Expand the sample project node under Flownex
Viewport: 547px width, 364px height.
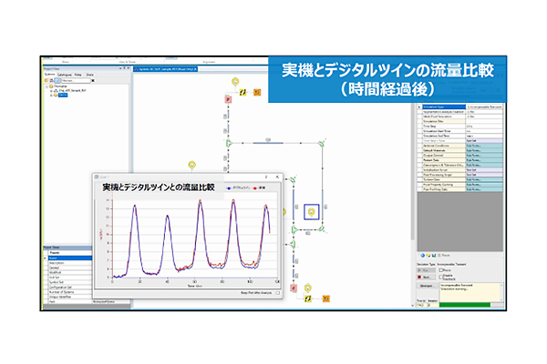pyautogui.click(x=51, y=91)
